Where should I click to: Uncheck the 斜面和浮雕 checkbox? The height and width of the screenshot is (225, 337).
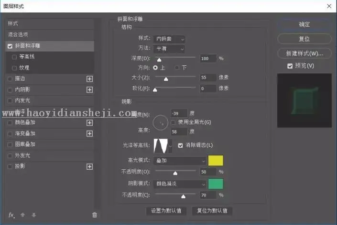tap(10, 46)
